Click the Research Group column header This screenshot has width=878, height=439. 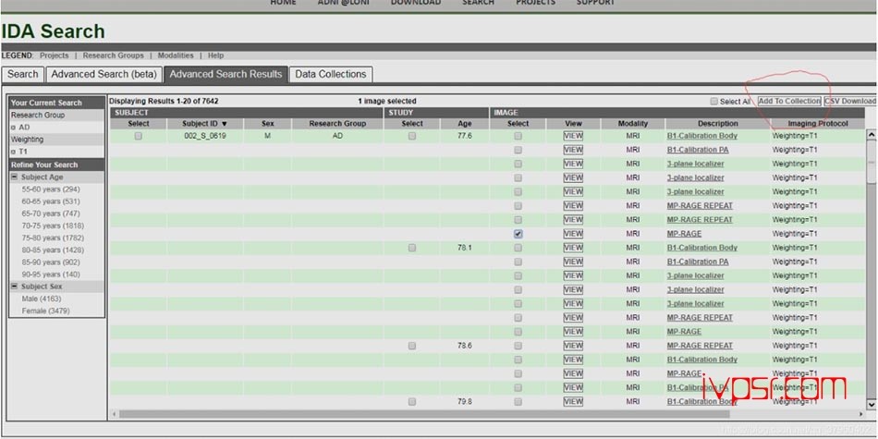coord(337,124)
